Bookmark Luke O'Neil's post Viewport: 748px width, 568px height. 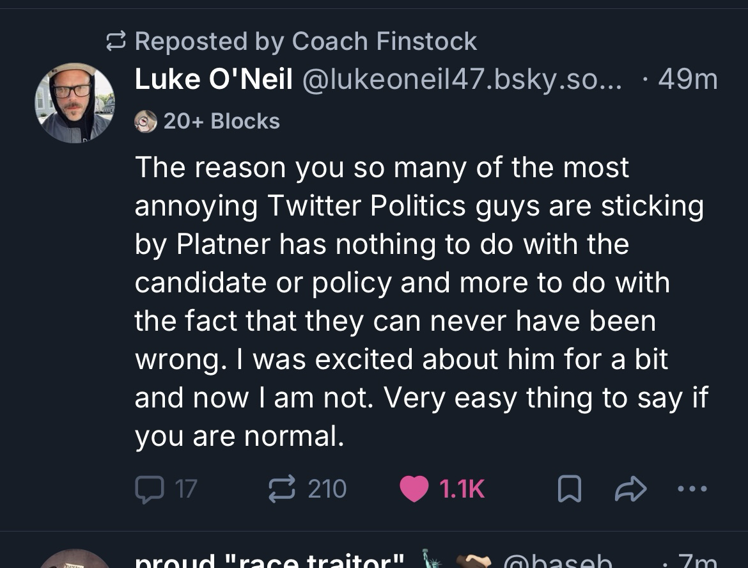[570, 490]
